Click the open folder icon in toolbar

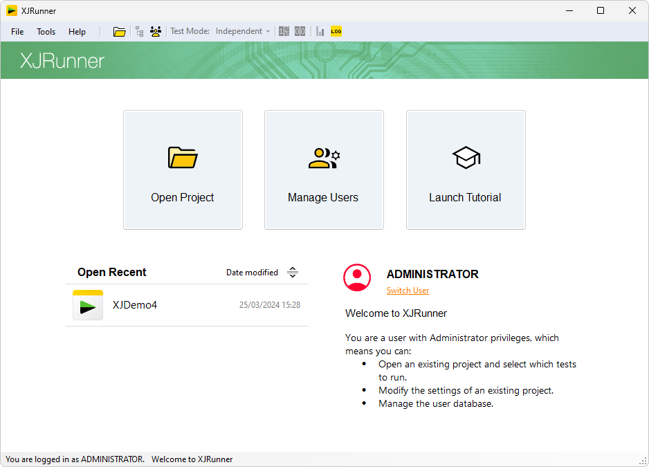[x=120, y=31]
